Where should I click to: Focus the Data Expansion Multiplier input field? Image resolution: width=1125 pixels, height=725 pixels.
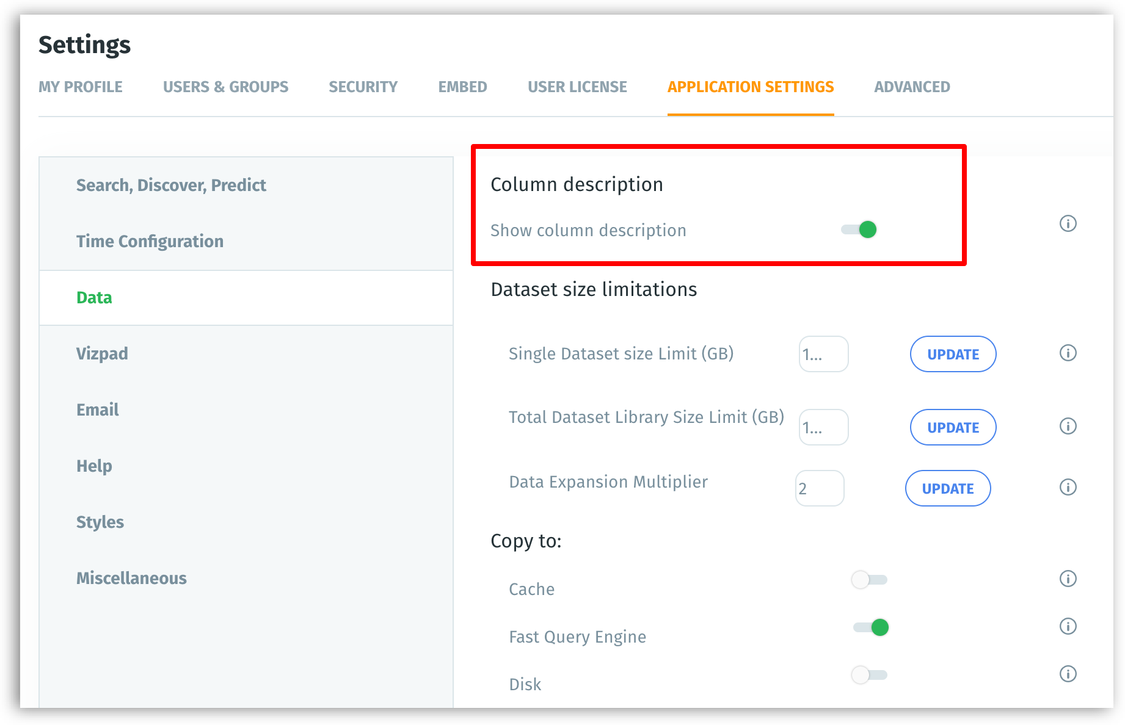coord(820,488)
